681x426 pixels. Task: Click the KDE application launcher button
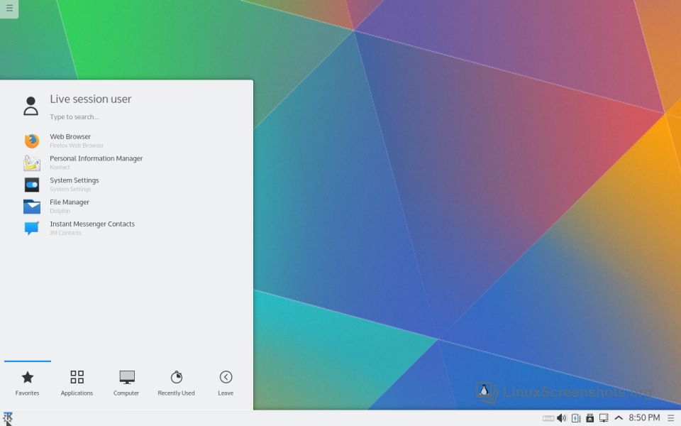click(x=8, y=417)
